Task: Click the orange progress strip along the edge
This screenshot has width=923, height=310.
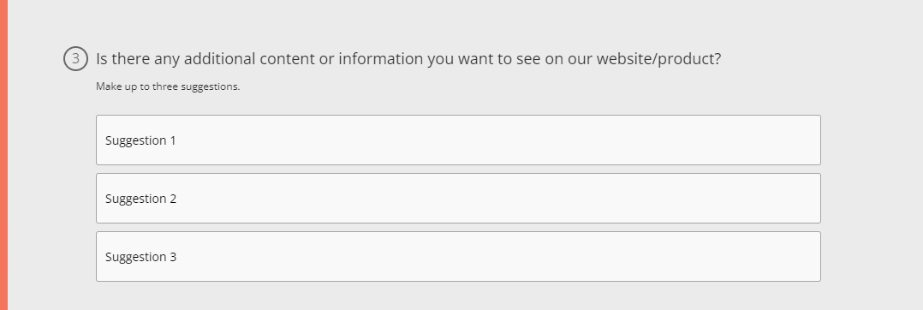Action: [3, 155]
